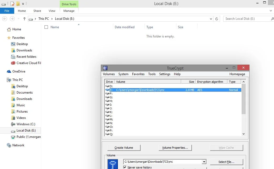Select Local Disk (E:) in navigation pane
Image resolution: width=274 pixels, height=169 pixels.
(26, 131)
